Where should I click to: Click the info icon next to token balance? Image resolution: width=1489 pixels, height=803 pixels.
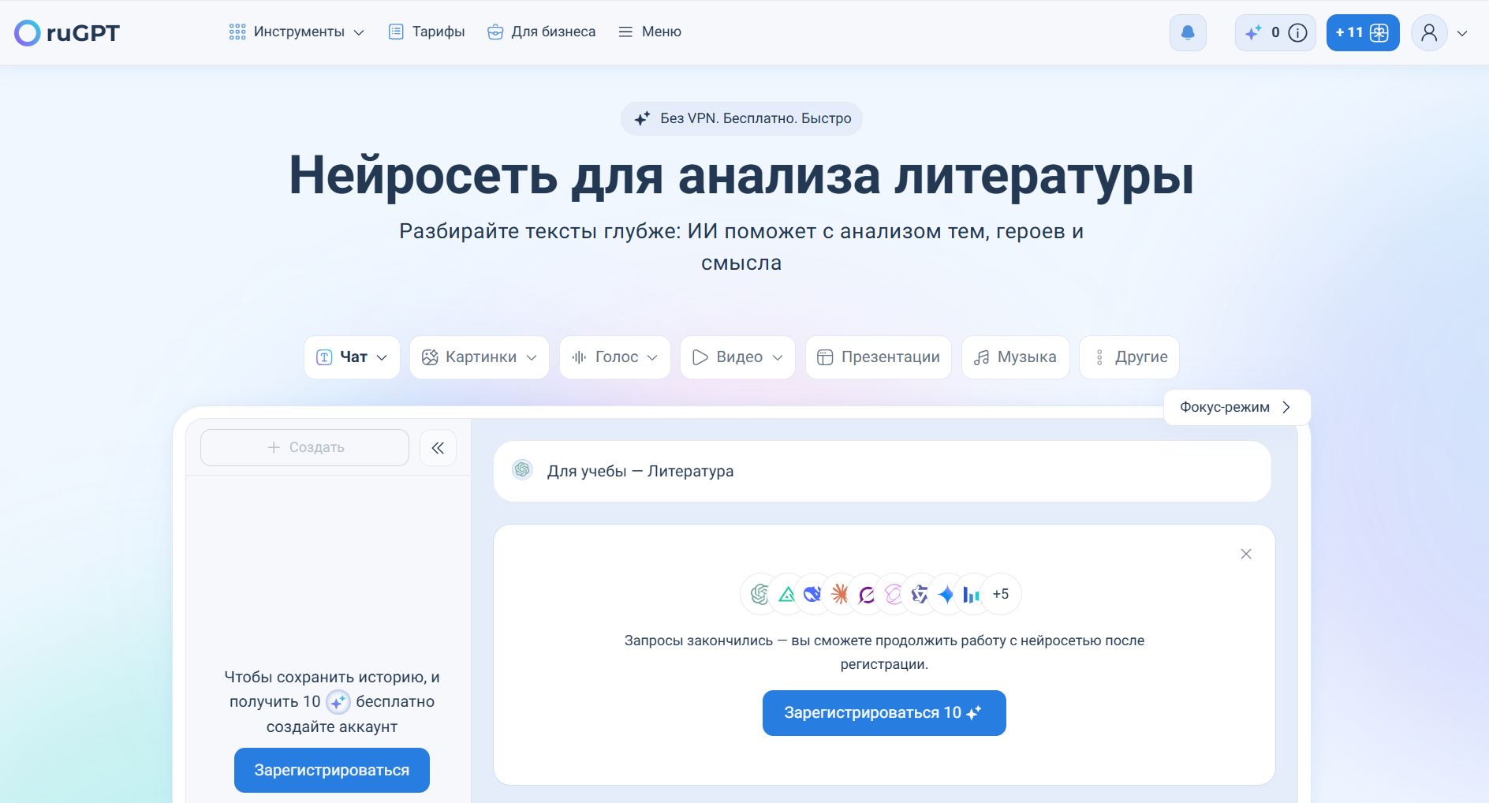coord(1297,33)
